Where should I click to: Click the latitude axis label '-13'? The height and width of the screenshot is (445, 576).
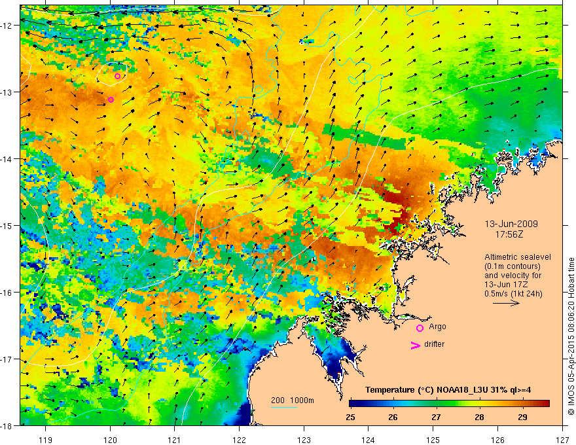pyautogui.click(x=7, y=92)
